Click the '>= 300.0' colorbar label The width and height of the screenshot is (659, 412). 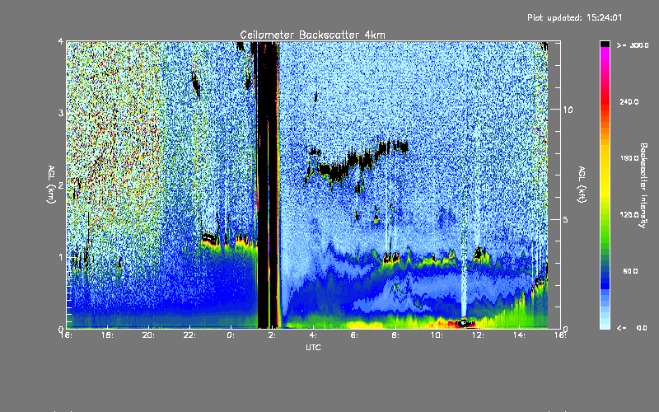[633, 45]
